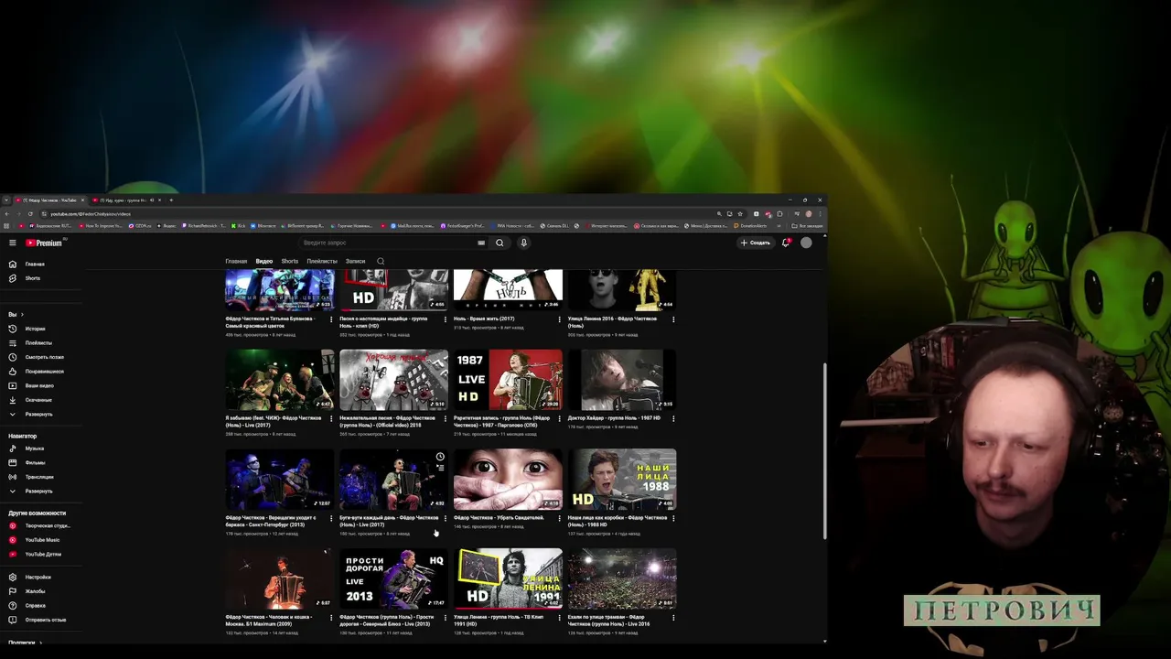The image size is (1171, 659).
Task: Open YouTube Детям link
Action: (43, 554)
